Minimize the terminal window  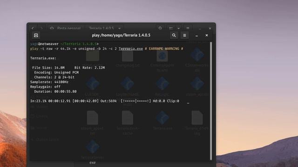[x=196, y=35]
